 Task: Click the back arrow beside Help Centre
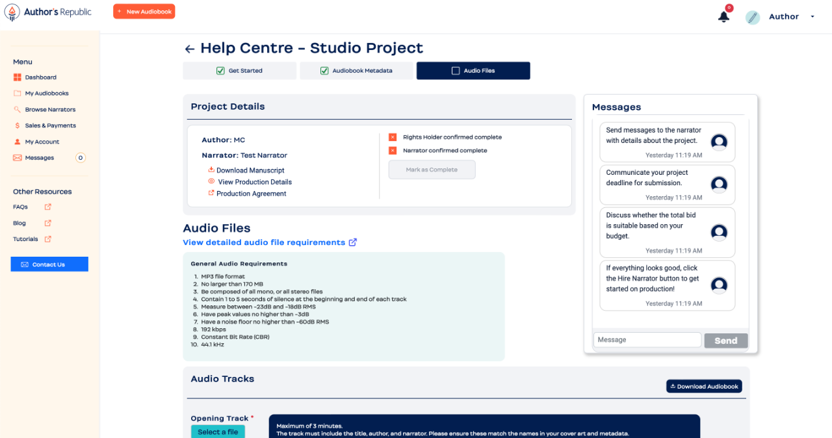[x=189, y=49]
